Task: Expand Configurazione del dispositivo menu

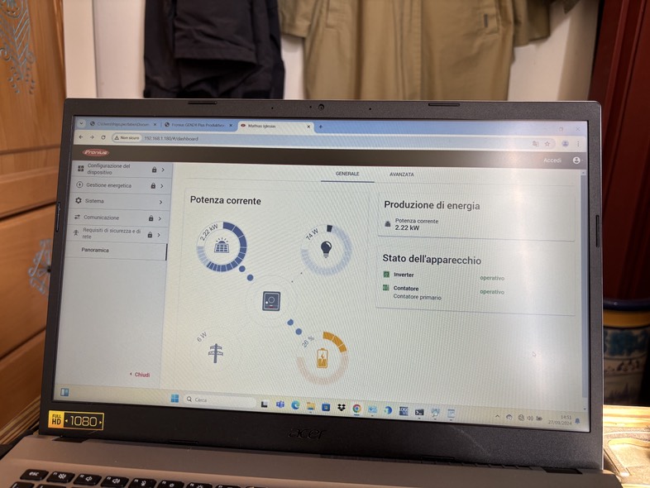Action: tap(162, 170)
